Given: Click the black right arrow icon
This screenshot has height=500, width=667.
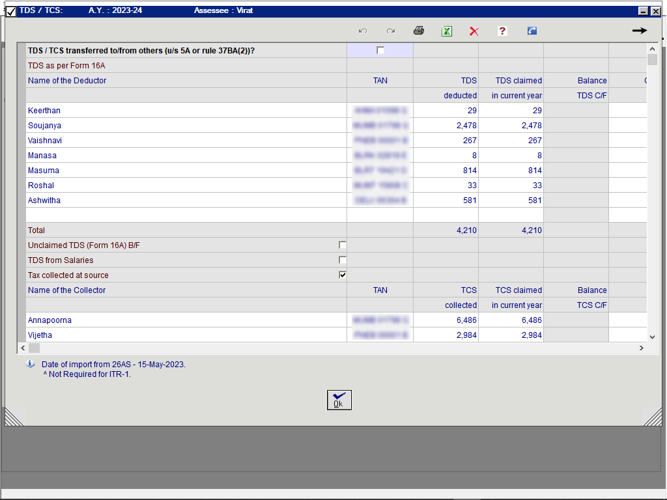Looking at the screenshot, I should [639, 31].
